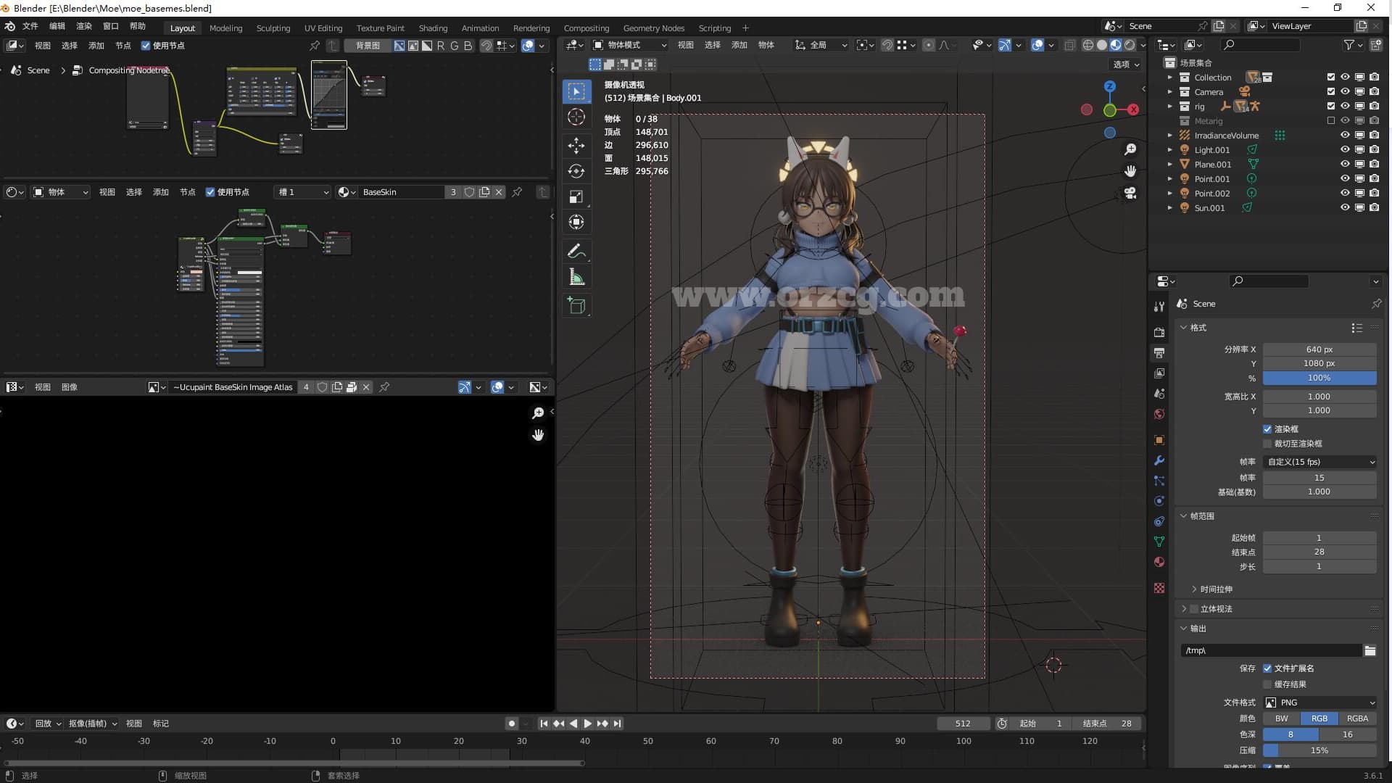Open the frame rate custom 15 fps dropdown
The image size is (1392, 783).
tap(1319, 462)
